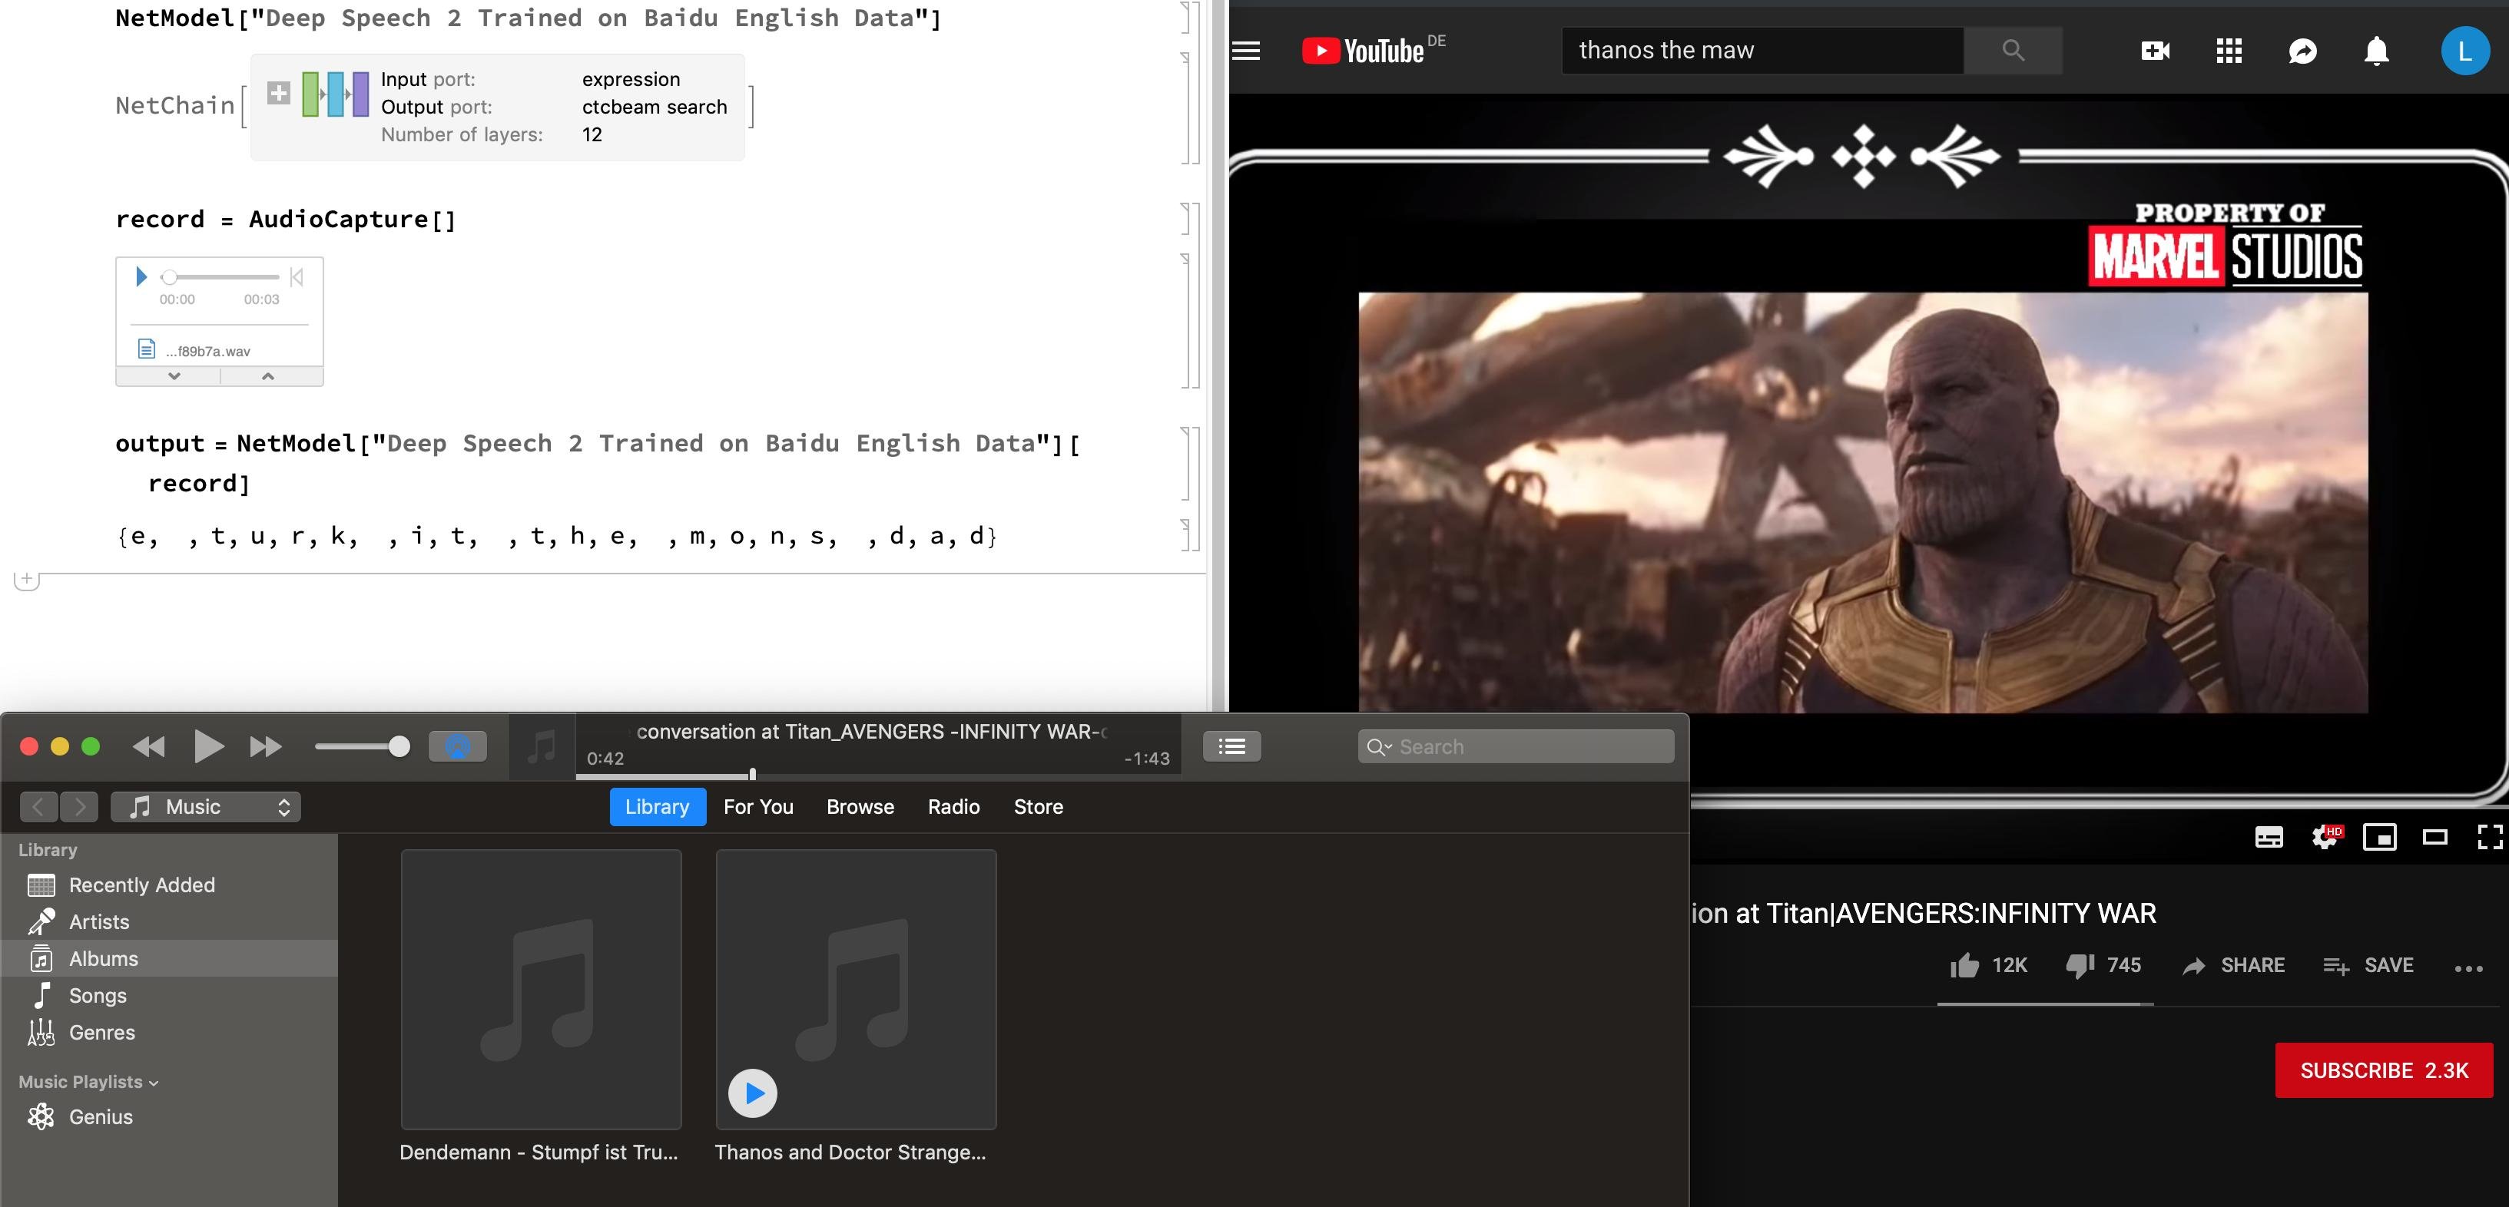Like the video with 12K thumbs up
This screenshot has width=2509, height=1207.
[1988, 964]
